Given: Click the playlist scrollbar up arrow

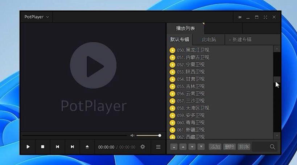Looking at the screenshot, I should (x=277, y=49).
